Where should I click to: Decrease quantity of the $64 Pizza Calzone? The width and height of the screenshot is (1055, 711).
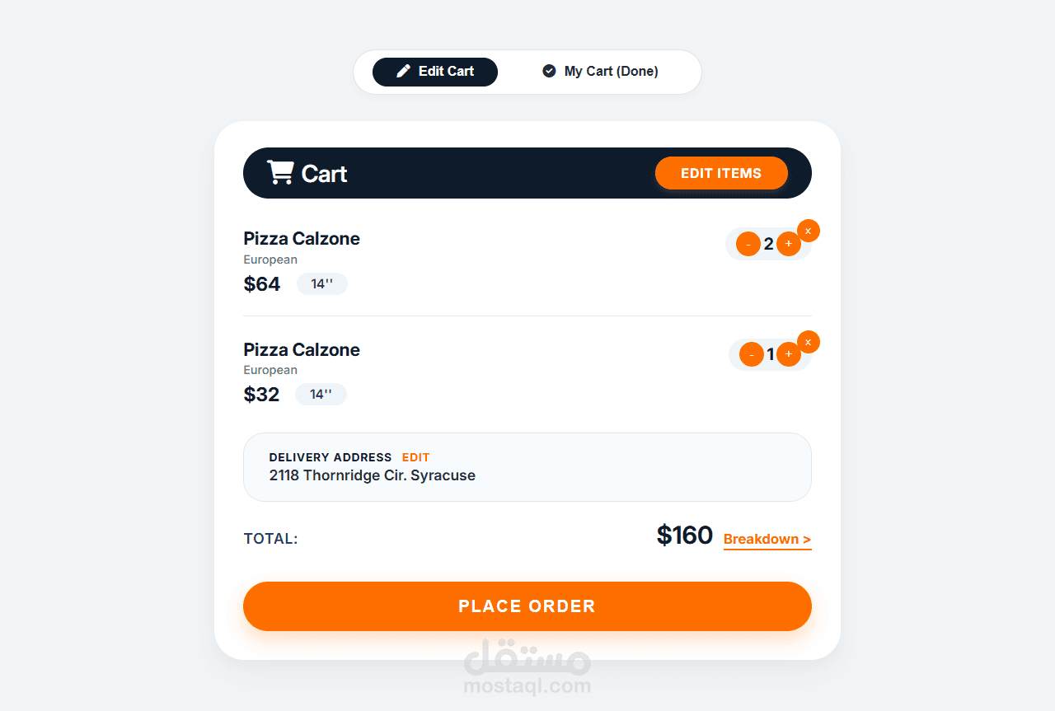(748, 244)
